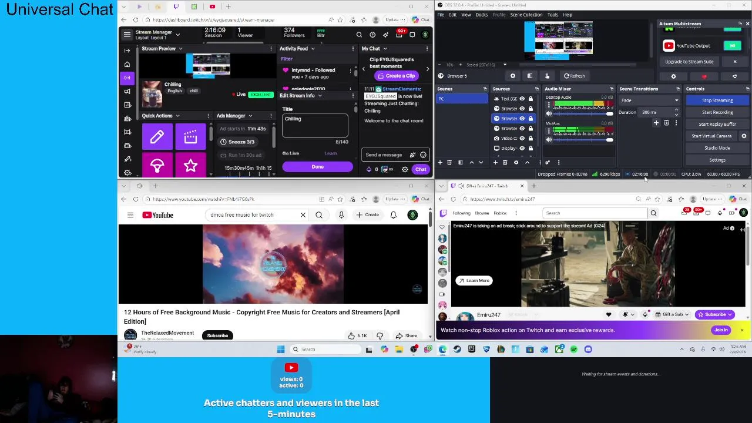Click Join in on Roblox banner
Image resolution: width=752 pixels, height=423 pixels.
tap(721, 330)
